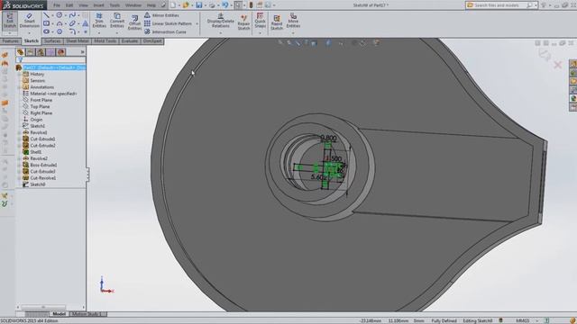Click the Exit Sketch button
This screenshot has width=577, height=324.
10,21
